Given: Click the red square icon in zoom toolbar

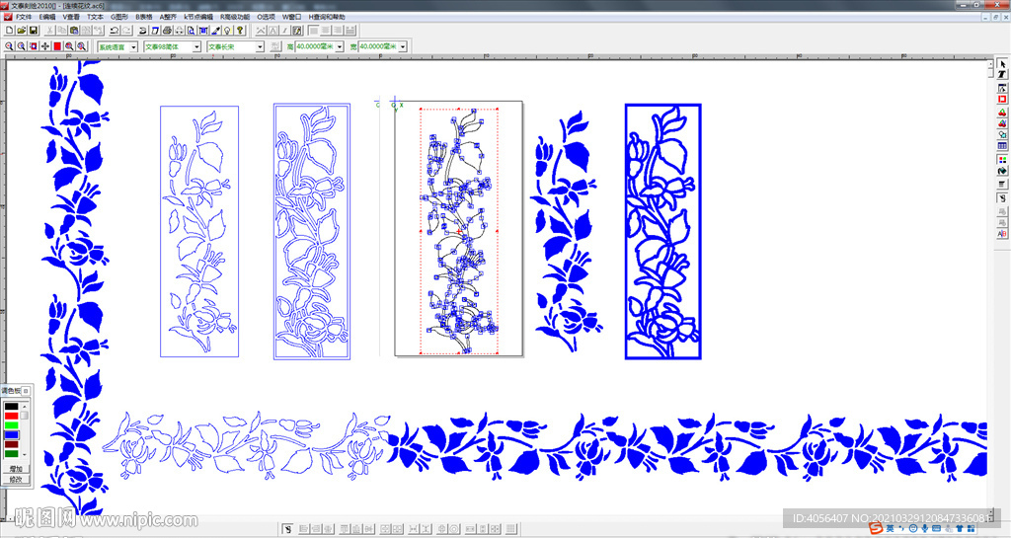Looking at the screenshot, I should [57, 46].
